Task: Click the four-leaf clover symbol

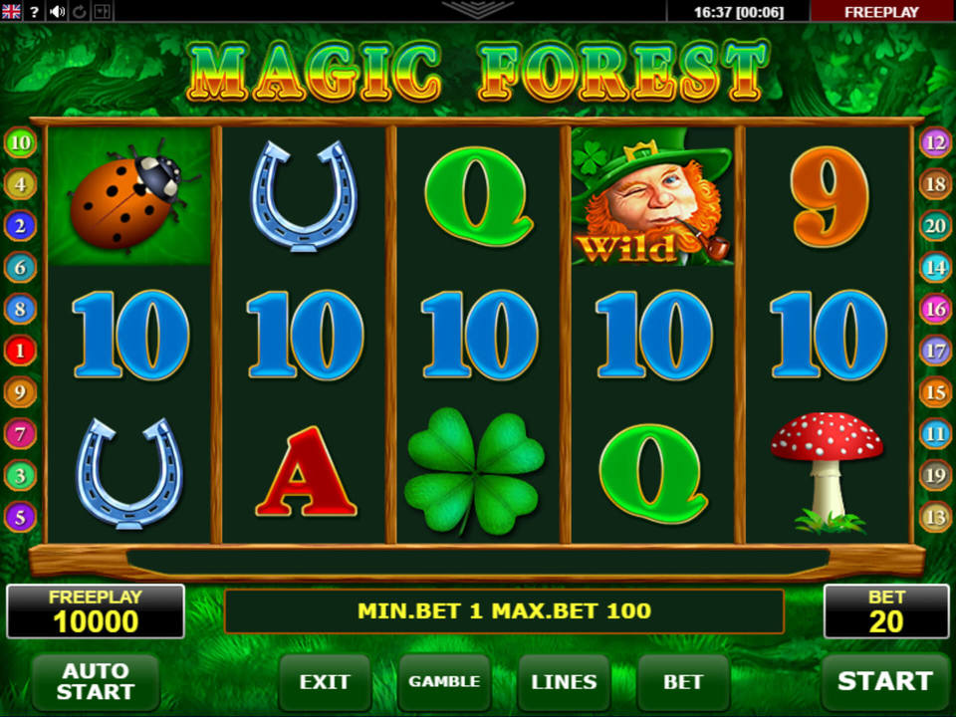Action: point(476,472)
